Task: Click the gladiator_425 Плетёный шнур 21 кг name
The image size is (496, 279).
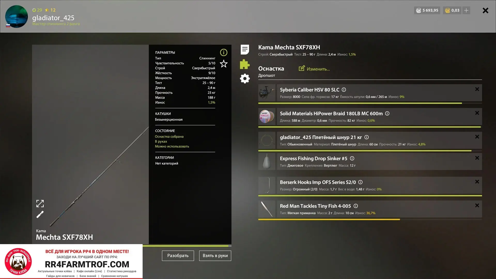Action: 321,137
